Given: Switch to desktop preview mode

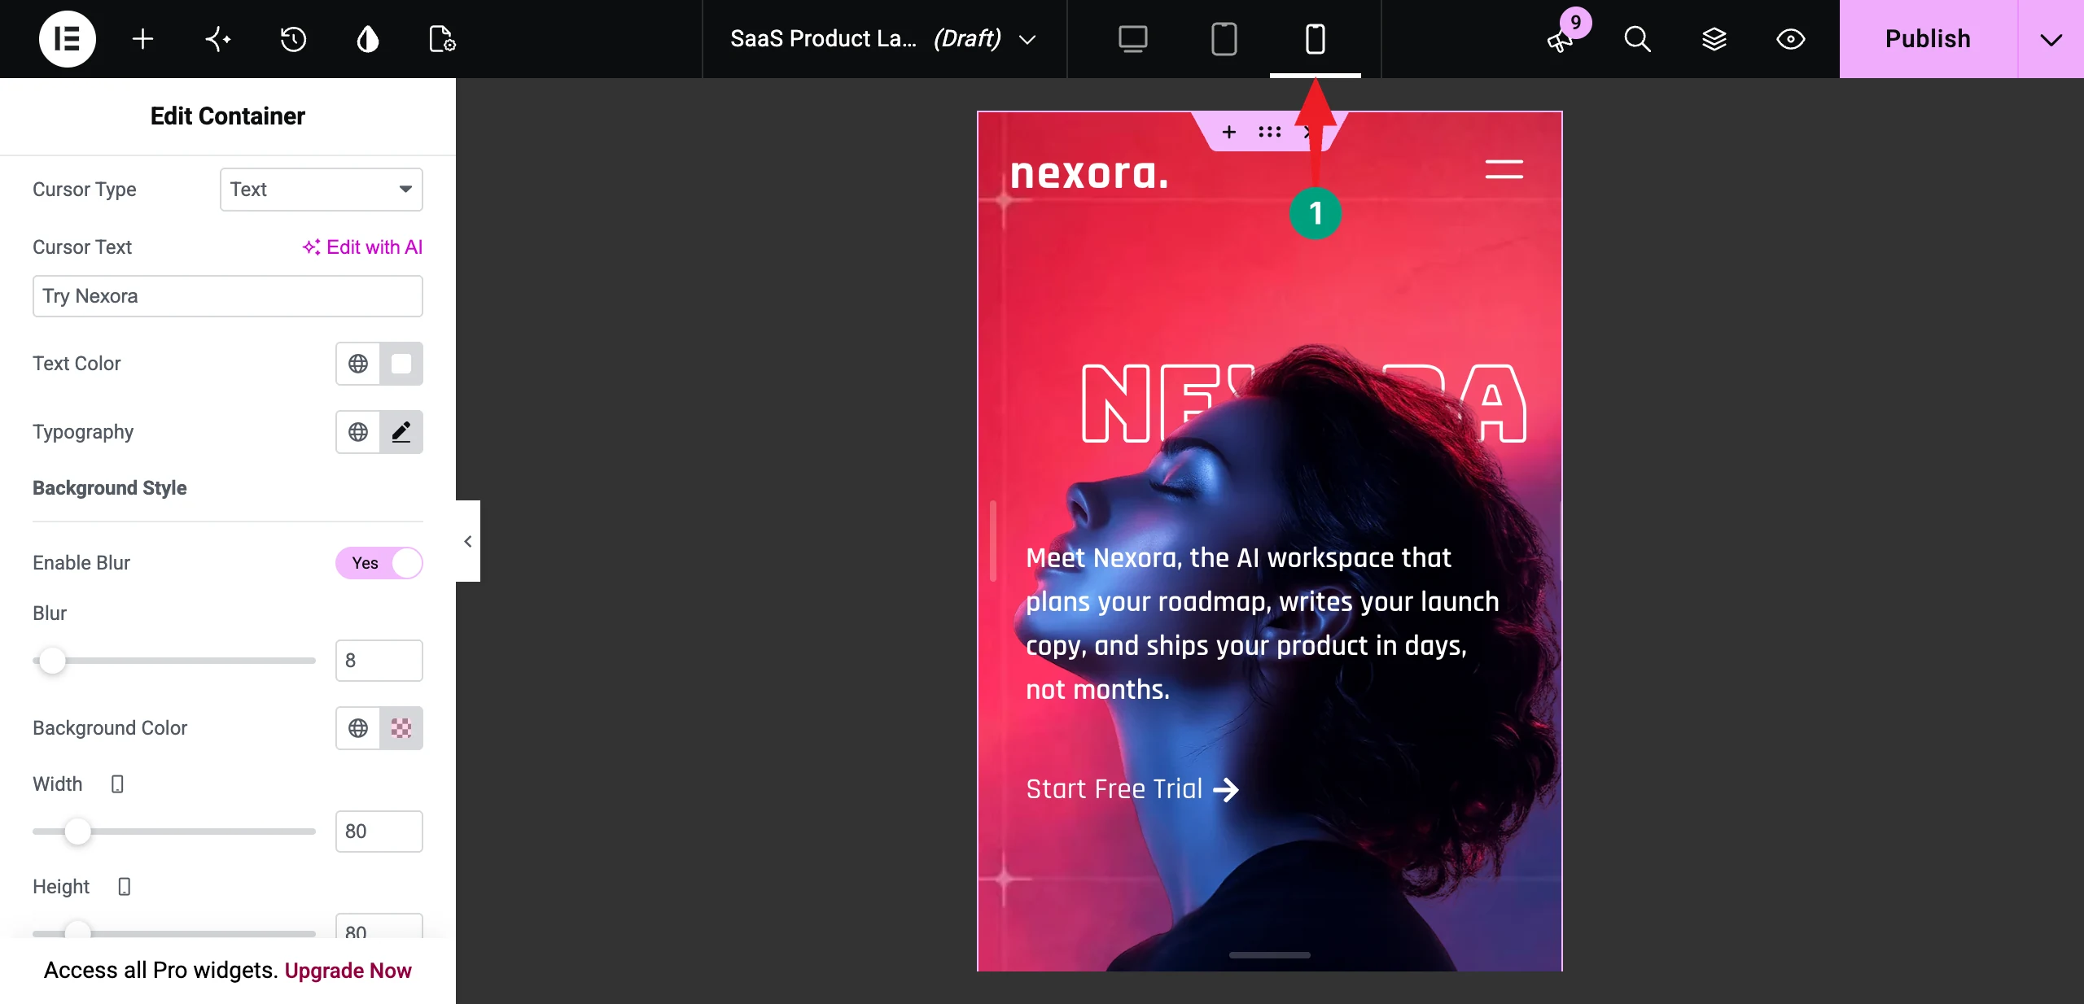Looking at the screenshot, I should pos(1132,39).
